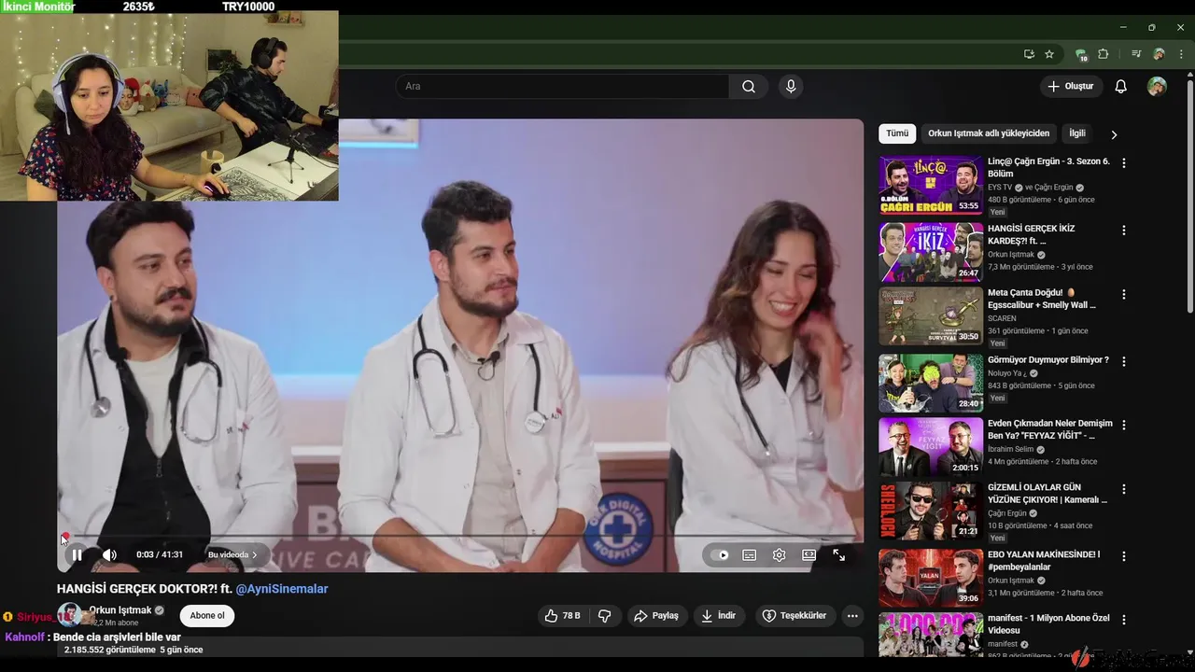
Task: Open video player settings gear
Action: point(779,554)
